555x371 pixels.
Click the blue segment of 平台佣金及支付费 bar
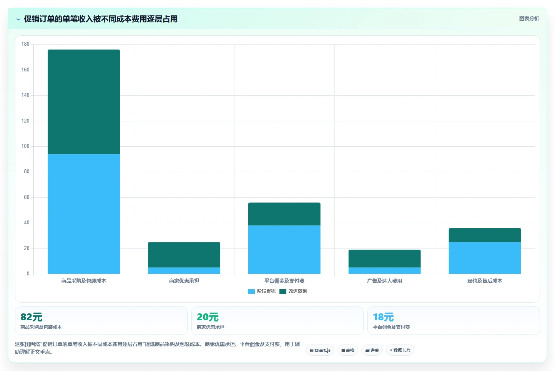pyautogui.click(x=284, y=250)
